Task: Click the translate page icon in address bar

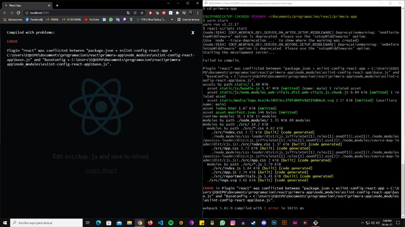Action: tap(128, 13)
